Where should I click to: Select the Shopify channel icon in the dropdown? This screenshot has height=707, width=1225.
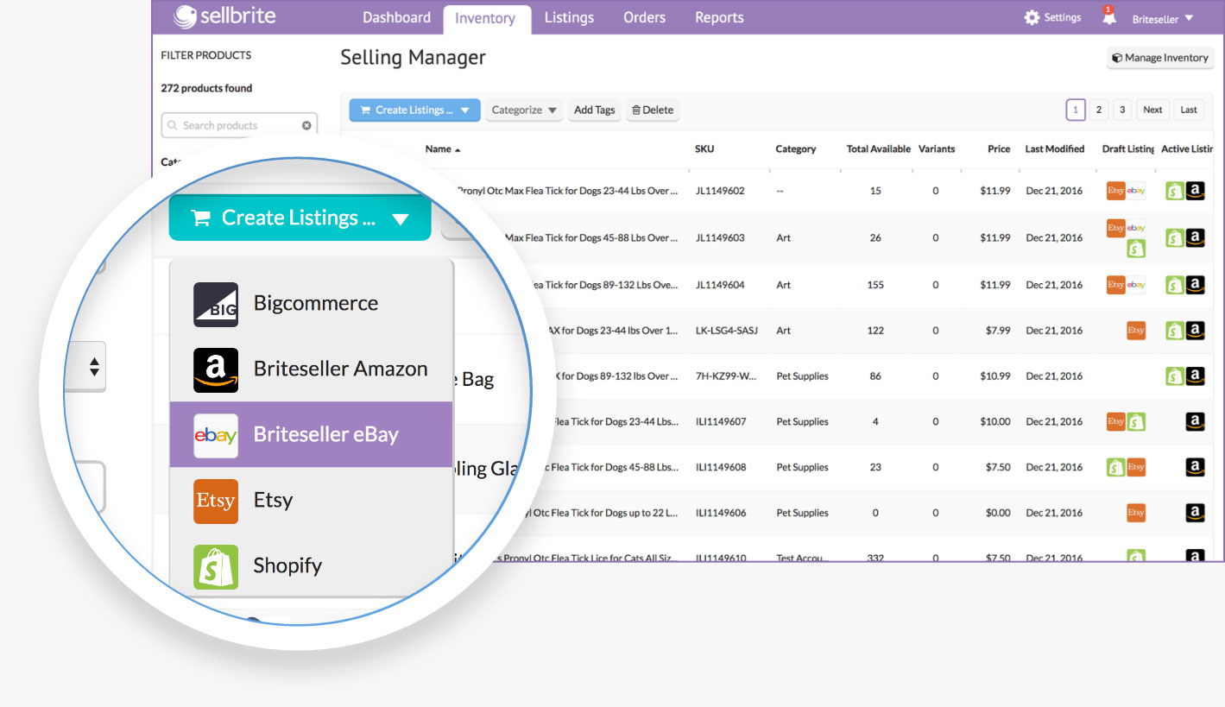(x=215, y=566)
